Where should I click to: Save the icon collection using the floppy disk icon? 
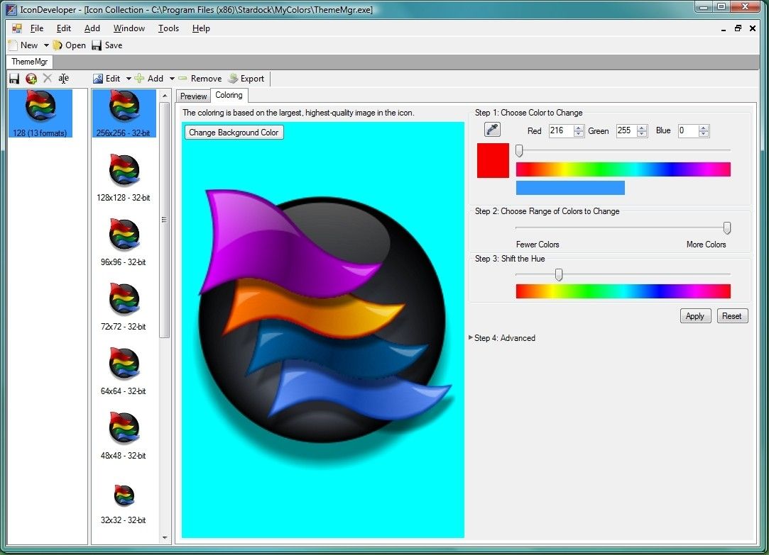[13, 78]
